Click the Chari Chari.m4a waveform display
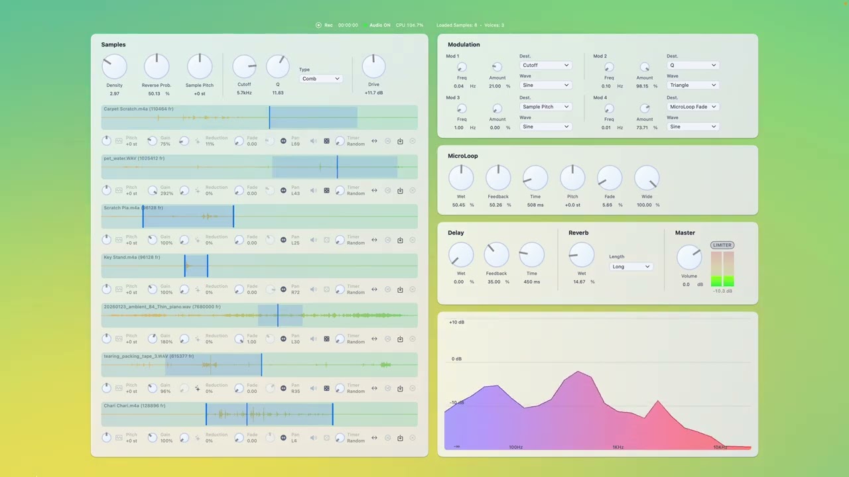 point(259,414)
